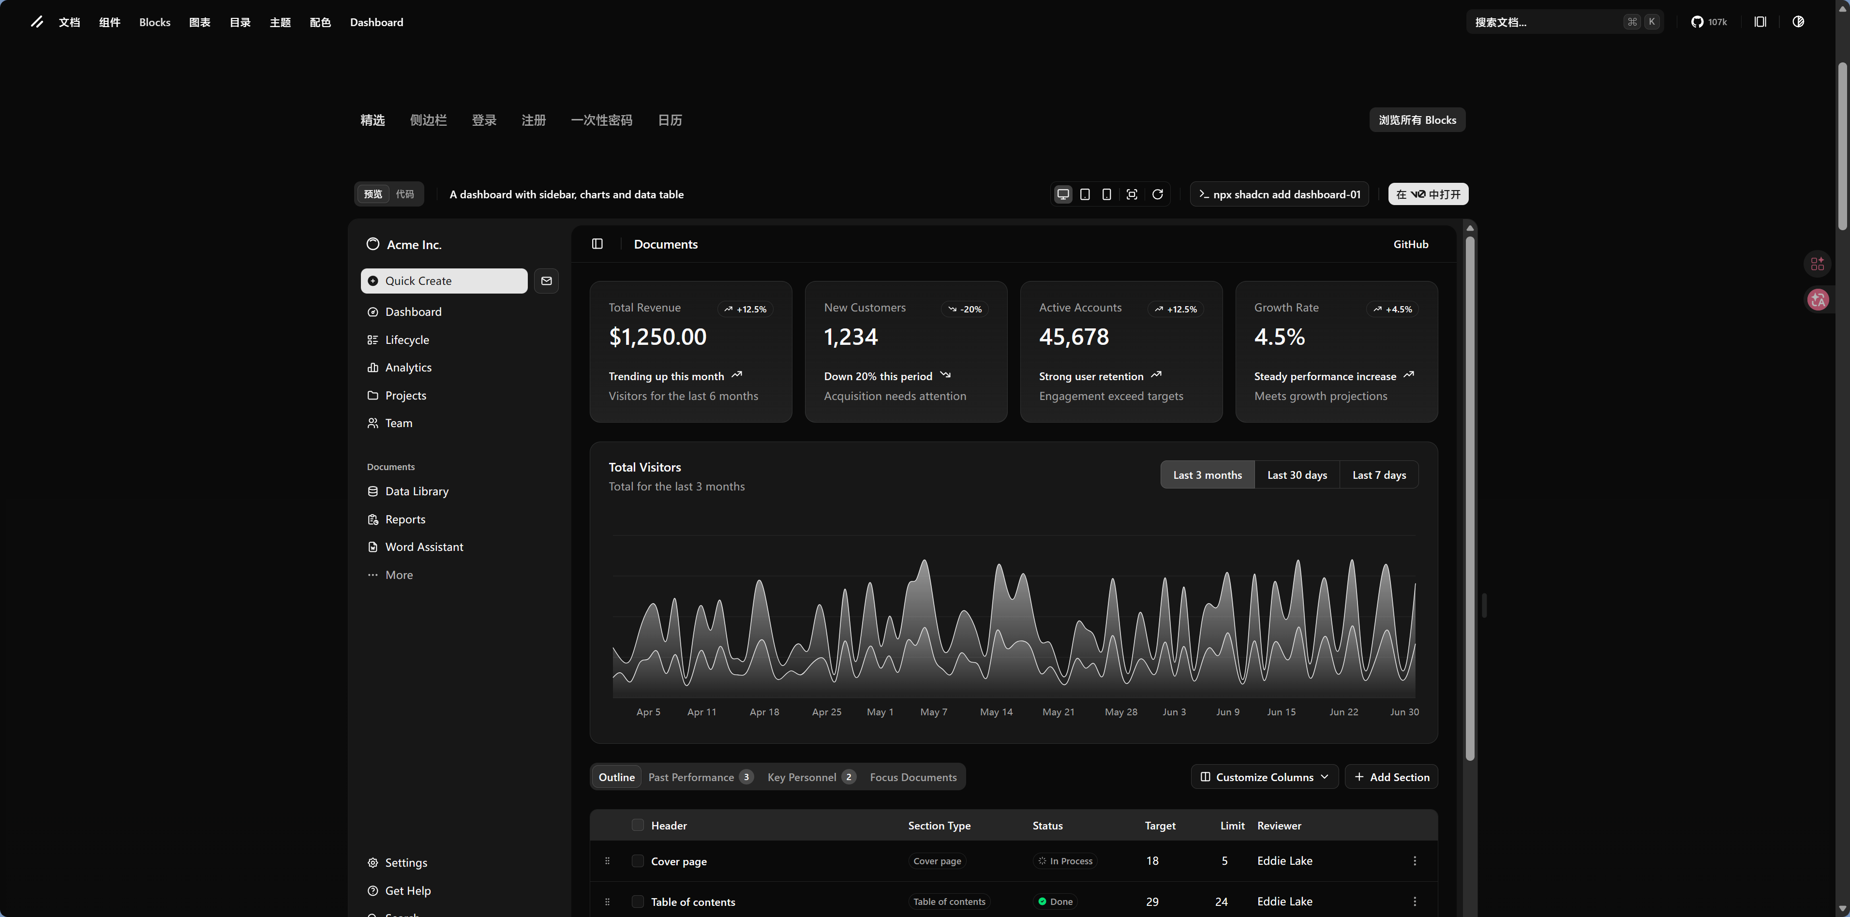Switch preview to tablet viewport icon

[x=1085, y=194]
